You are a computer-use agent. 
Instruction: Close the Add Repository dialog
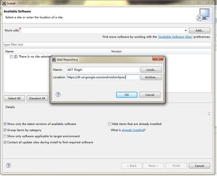pyautogui.click(x=158, y=59)
